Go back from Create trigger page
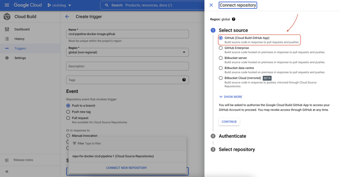 tap(67, 17)
